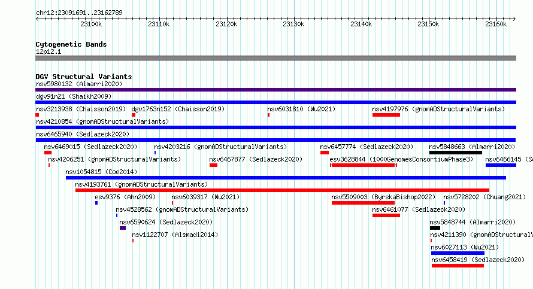Click nsv6590624 (Sedlazeck2020) label
Viewport: 533px width, 289px height.
pos(166,222)
